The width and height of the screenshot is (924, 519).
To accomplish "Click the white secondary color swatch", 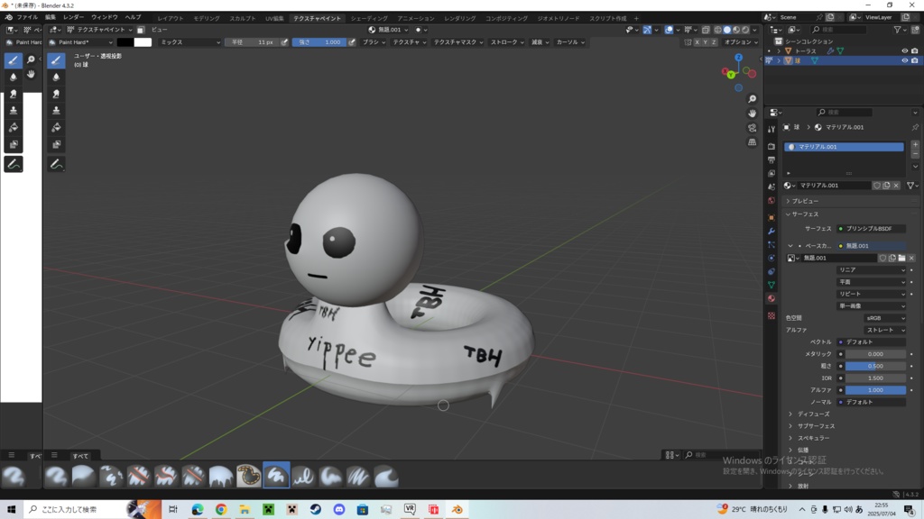I will coord(143,42).
